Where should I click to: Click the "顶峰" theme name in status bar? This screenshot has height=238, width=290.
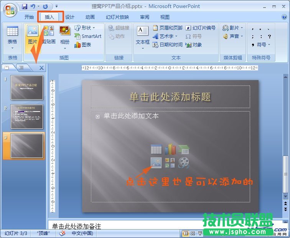pyautogui.click(x=43, y=233)
